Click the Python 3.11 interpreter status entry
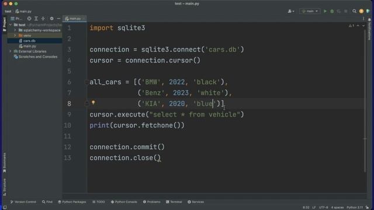The image size is (374, 210). (355, 208)
